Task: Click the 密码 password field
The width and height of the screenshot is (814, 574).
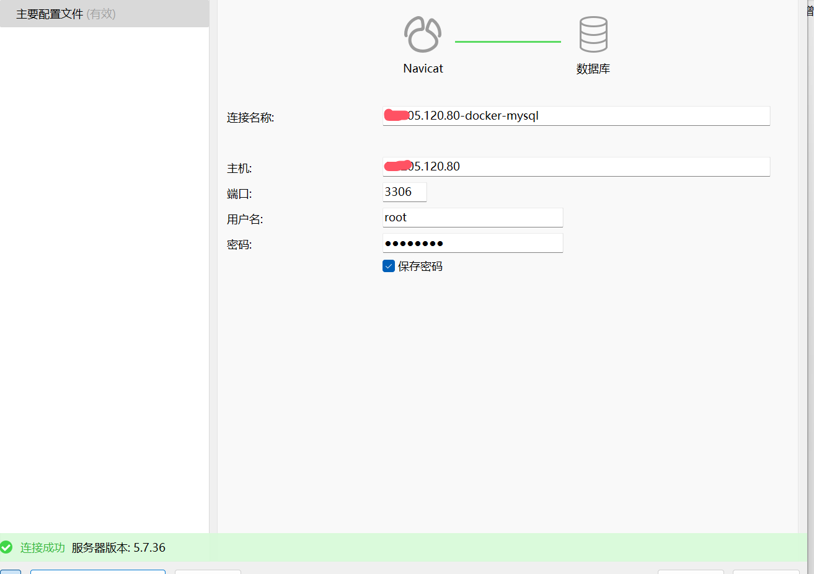Action: click(473, 243)
